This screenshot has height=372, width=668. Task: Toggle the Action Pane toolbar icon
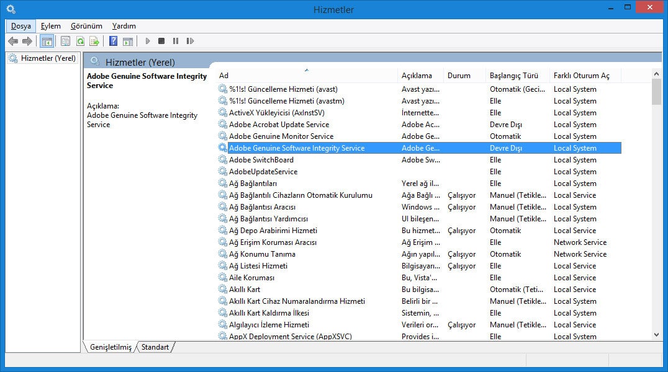[x=128, y=42]
